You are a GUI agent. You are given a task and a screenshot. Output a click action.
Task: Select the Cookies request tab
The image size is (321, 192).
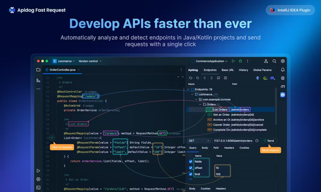[244, 148]
